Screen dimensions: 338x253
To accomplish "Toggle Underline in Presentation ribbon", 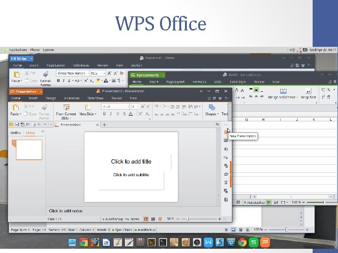I will (118, 114).
